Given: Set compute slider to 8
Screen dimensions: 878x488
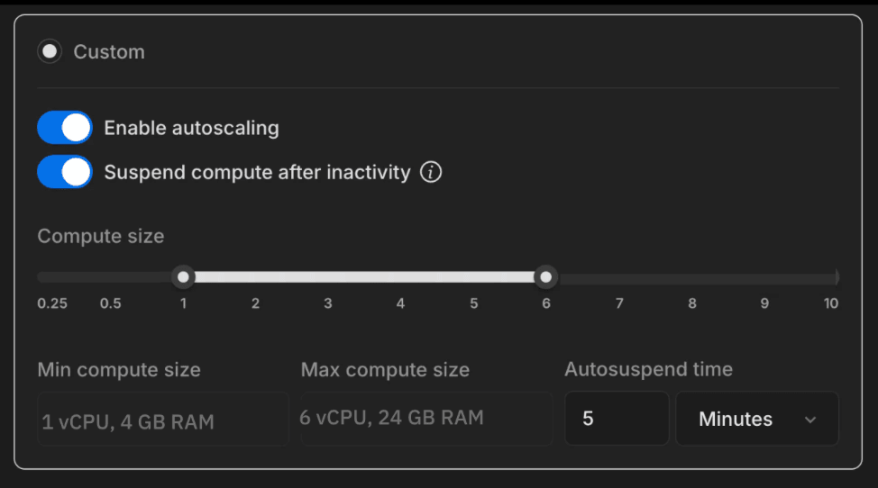Looking at the screenshot, I should coord(692,276).
